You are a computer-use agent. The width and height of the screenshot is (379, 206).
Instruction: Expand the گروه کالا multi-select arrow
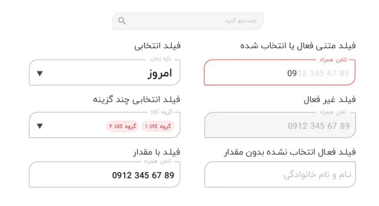point(39,126)
